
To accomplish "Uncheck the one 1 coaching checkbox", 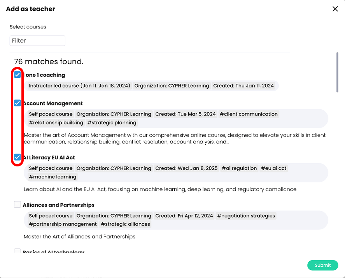I will click(17, 74).
